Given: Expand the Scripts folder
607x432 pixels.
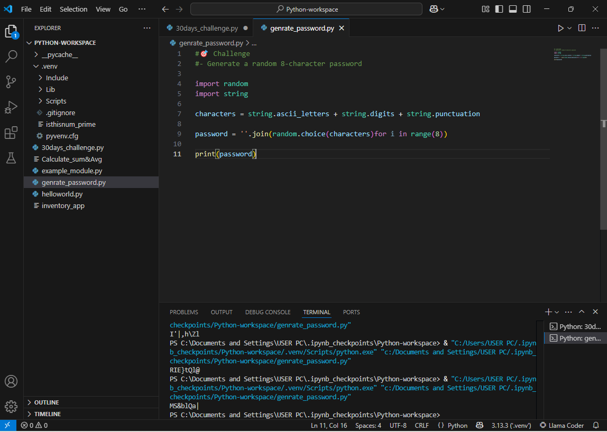Looking at the screenshot, I should click(x=41, y=101).
